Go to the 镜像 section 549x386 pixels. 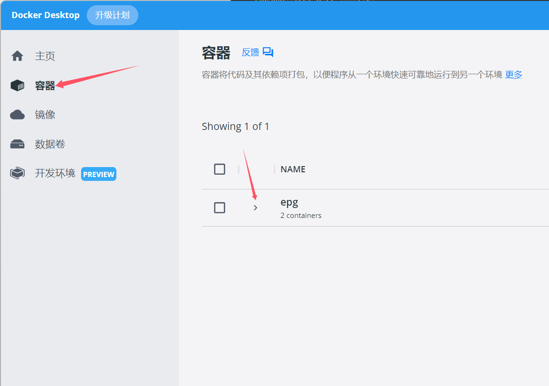[x=45, y=115]
